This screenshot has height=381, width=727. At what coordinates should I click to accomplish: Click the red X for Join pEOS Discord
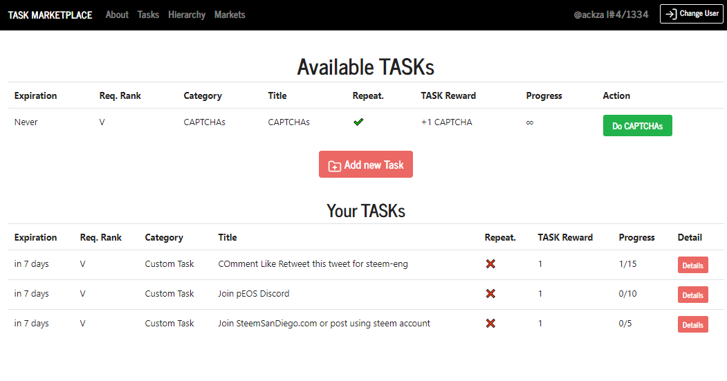(490, 293)
